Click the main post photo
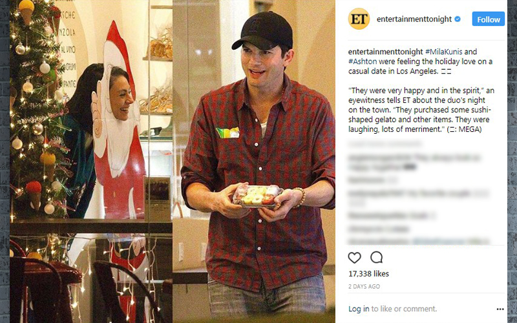The height and width of the screenshot is (323, 517). (x=173, y=161)
